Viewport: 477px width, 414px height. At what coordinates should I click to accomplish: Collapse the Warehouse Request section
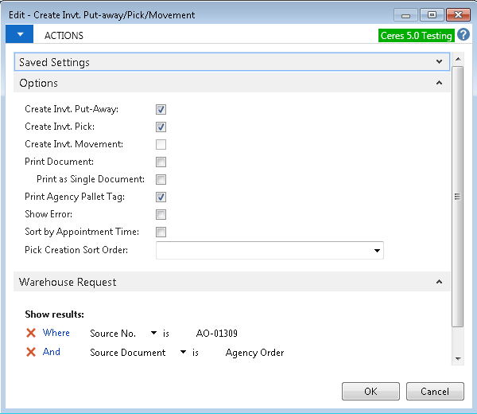point(439,282)
